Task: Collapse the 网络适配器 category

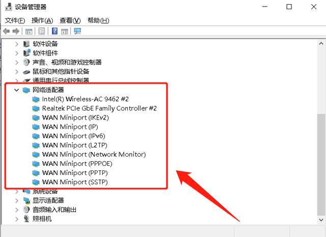Action: pos(16,90)
